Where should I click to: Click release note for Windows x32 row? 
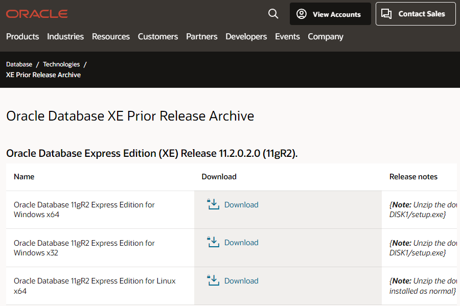click(423, 248)
